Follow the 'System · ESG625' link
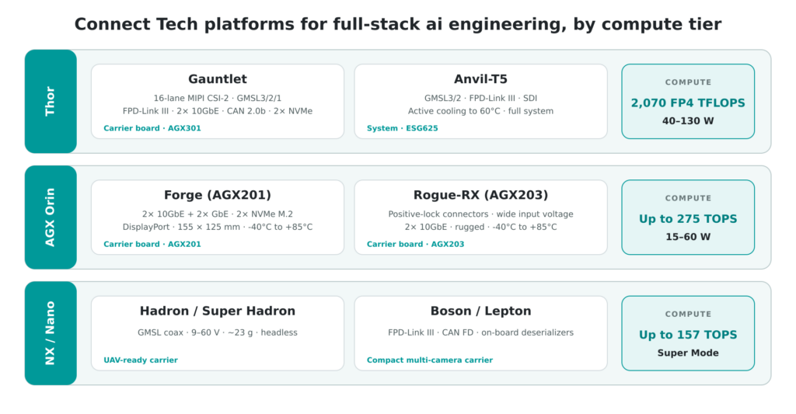The image size is (796, 414). [x=403, y=128]
